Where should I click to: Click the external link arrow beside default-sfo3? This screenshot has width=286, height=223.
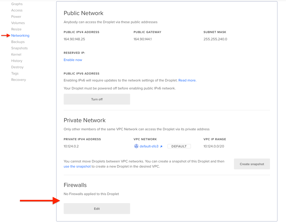tap(161, 147)
